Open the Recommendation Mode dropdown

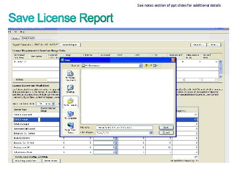[x=53, y=104]
